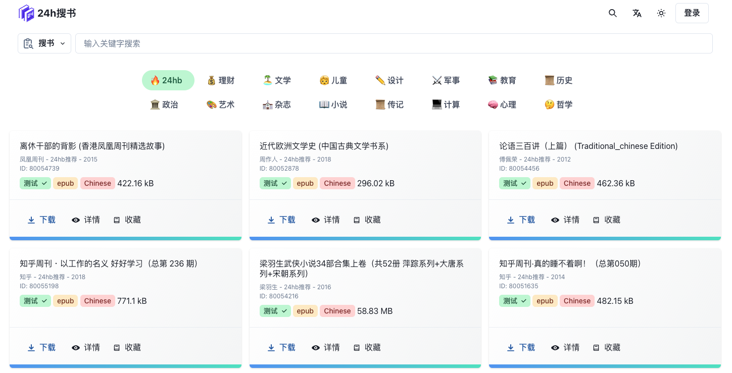Image resolution: width=732 pixels, height=373 pixels.
Task: Click author line 傅佩荣 - 24hb推荐 - 2012
Action: [535, 159]
